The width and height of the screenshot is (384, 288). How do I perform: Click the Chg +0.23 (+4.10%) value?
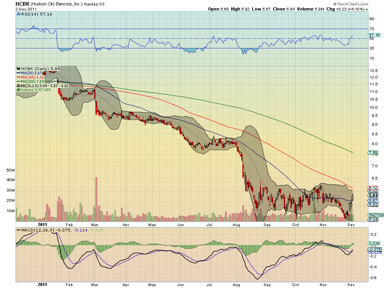pyautogui.click(x=345, y=9)
